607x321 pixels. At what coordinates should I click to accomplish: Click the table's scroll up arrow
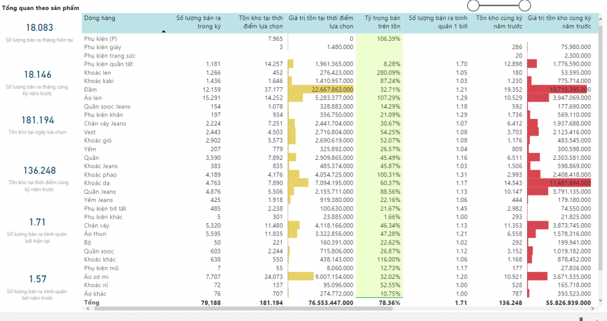tap(600, 18)
